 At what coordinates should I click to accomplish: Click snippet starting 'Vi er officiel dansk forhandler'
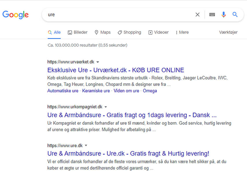(x=137, y=165)
